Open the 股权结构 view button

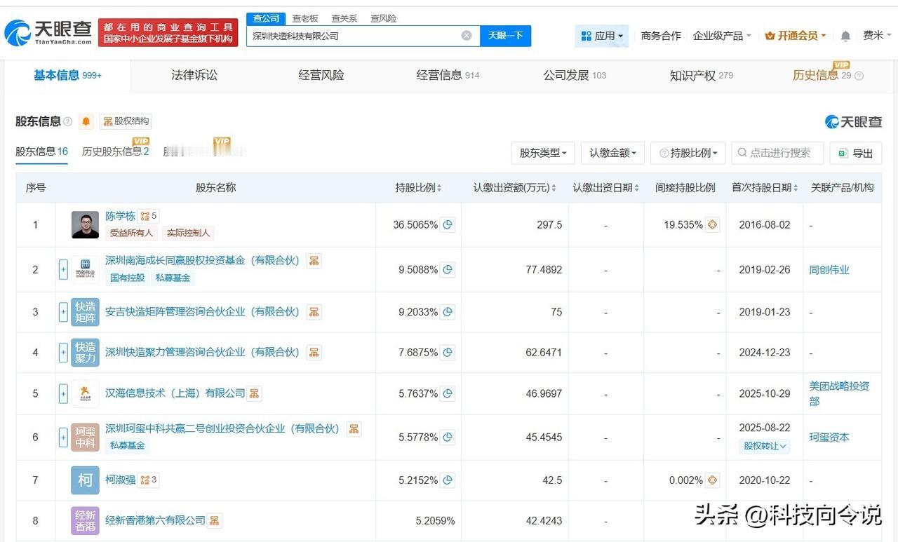click(126, 121)
